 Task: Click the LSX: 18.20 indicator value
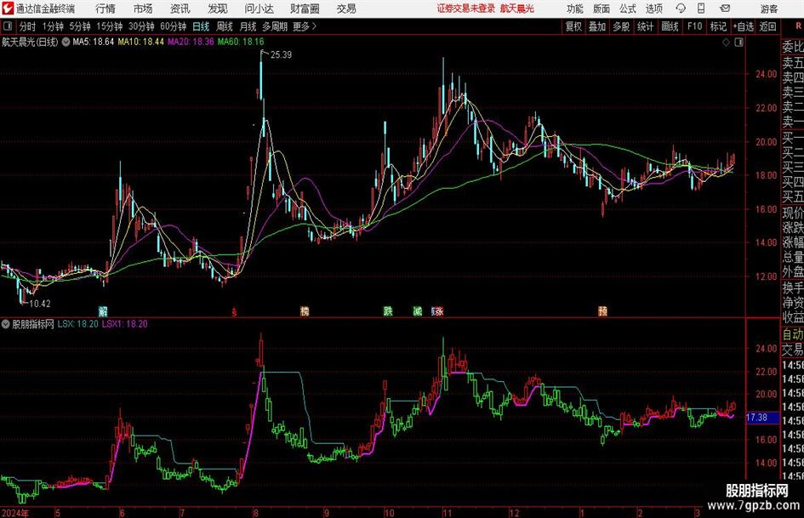(78, 324)
